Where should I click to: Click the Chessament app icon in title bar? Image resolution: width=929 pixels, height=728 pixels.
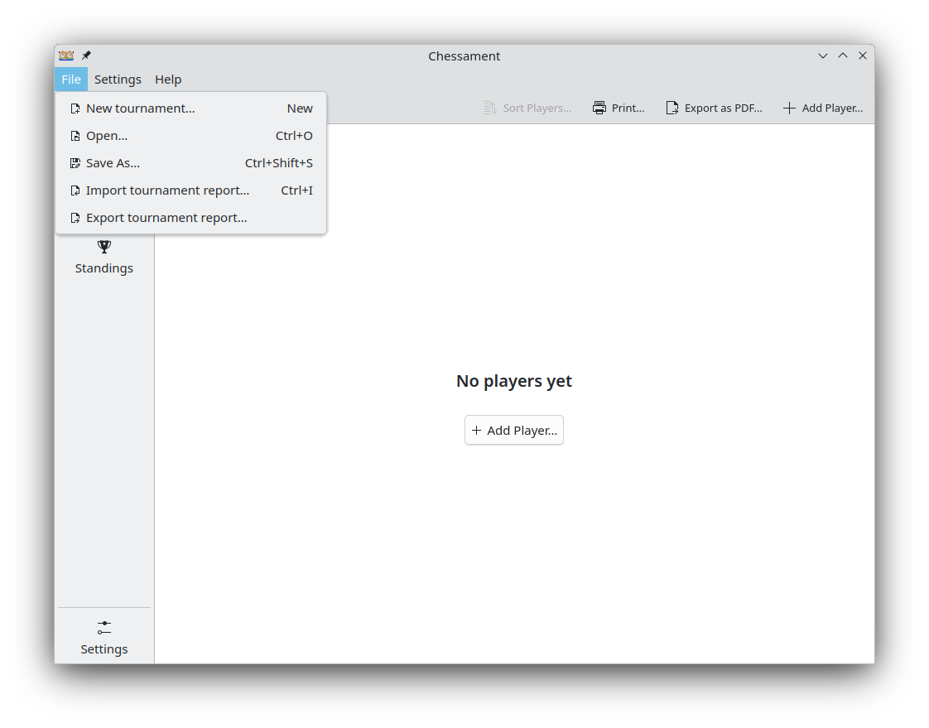pyautogui.click(x=66, y=55)
